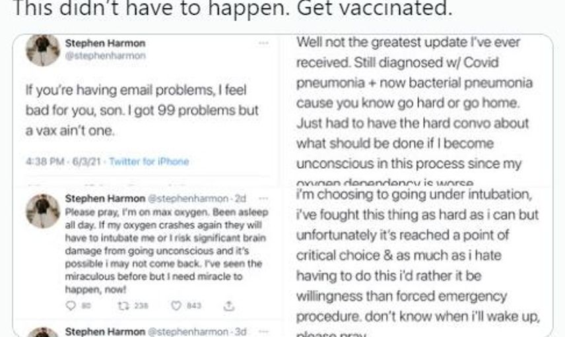Click the share icon under the 'Please pray' tweet
Viewport: 565px width, 337px height.
pos(229,306)
